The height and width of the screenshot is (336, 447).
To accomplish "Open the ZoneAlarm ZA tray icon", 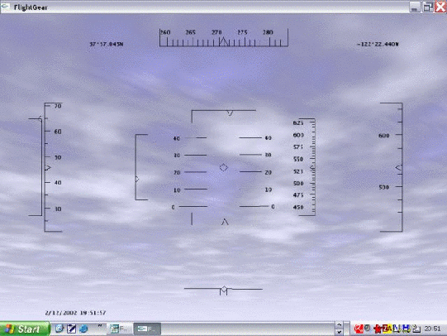I will click(388, 329).
